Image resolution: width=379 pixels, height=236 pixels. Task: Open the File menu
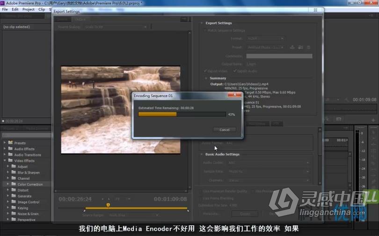click(5, 9)
